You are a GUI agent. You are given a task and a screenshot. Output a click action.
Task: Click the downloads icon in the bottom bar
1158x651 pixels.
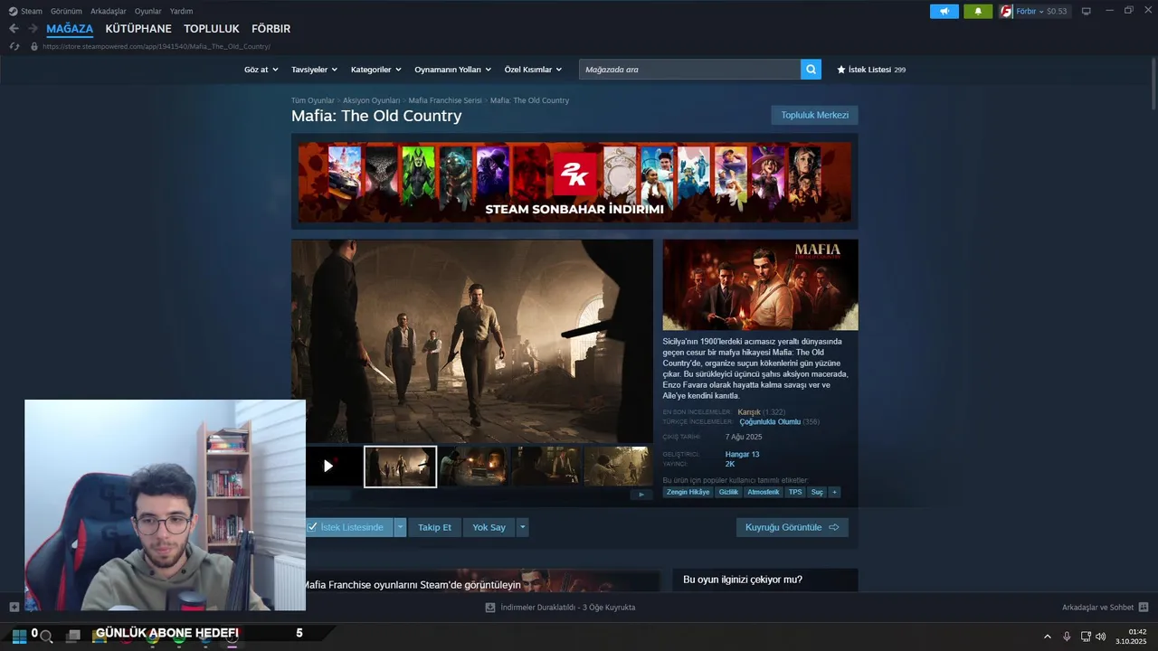490,608
